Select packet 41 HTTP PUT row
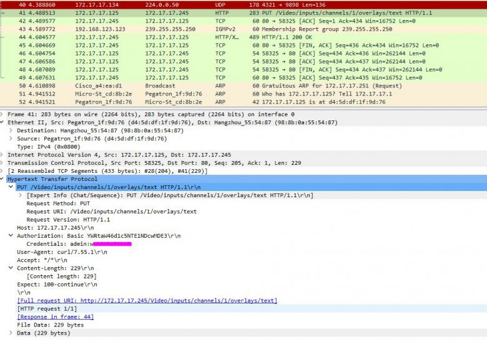 (x=243, y=12)
